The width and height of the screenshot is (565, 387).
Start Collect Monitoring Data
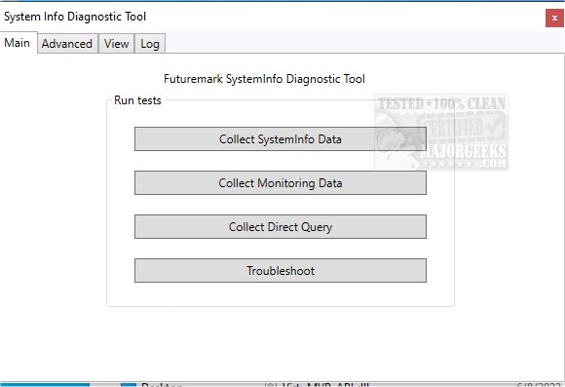click(281, 183)
